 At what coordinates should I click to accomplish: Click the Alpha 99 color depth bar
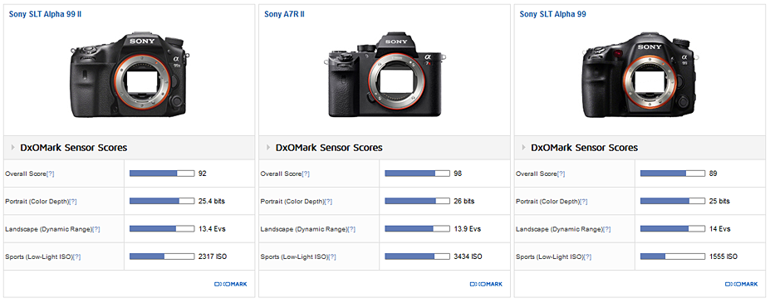(672, 201)
